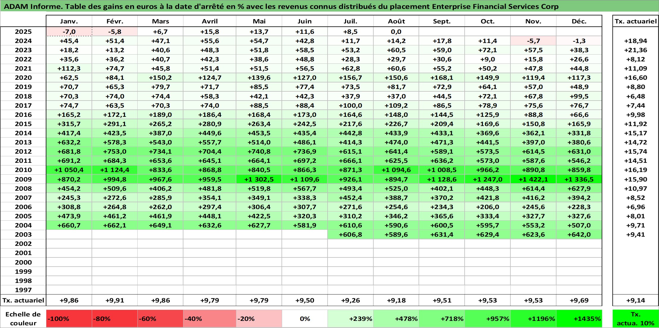Click the empty Janv. 2002 cell
Viewport: 659px width, 328px height.
click(69, 244)
